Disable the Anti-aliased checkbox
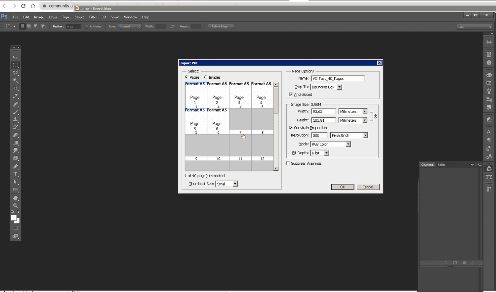Viewport: 496px width, 292px height. 291,95
